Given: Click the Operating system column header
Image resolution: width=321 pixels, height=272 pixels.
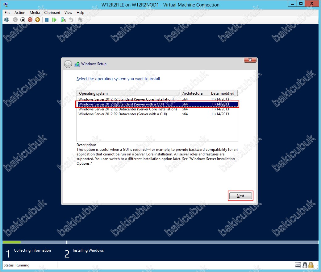Looking at the screenshot, I should (x=129, y=93).
